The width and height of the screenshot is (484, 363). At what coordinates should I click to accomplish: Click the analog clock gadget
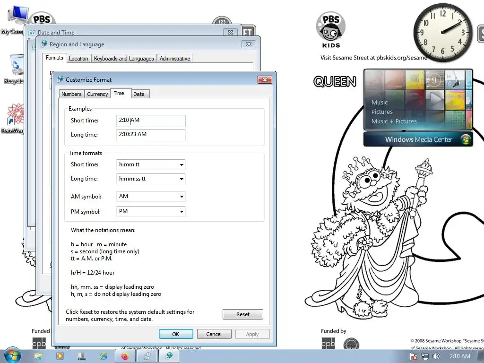[x=442, y=32]
